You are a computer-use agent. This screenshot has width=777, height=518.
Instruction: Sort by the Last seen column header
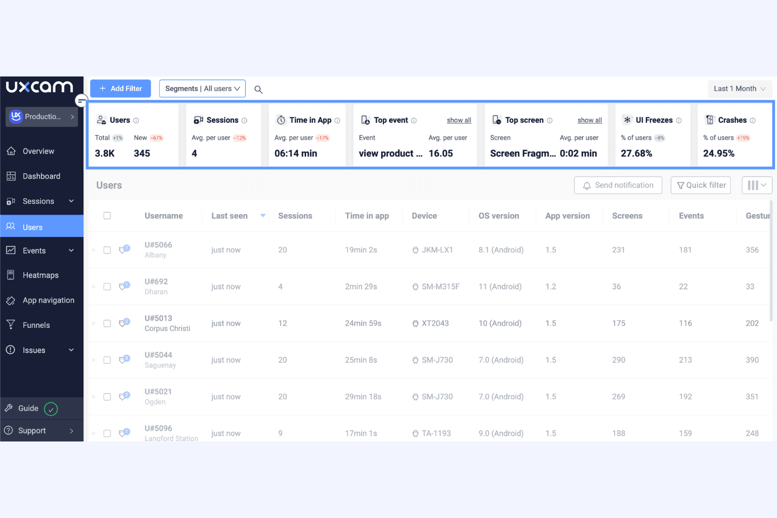click(x=229, y=216)
